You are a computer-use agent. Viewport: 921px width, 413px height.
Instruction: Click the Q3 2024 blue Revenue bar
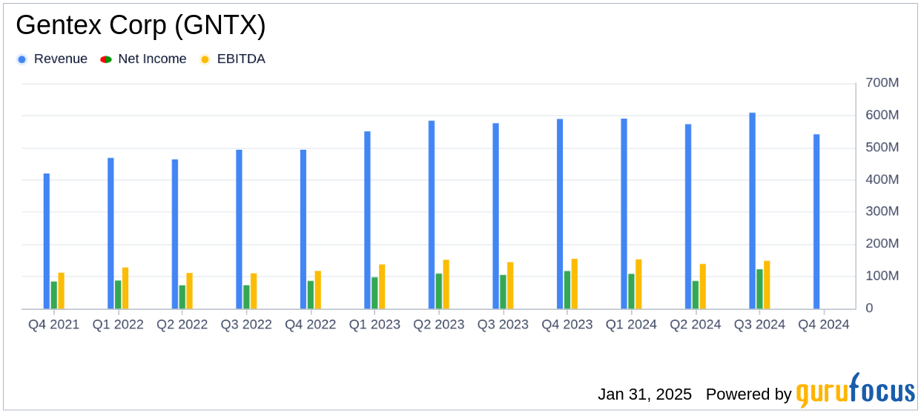pos(752,211)
